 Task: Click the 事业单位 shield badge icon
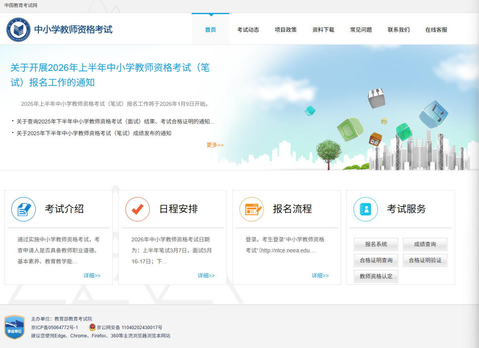coord(15,327)
